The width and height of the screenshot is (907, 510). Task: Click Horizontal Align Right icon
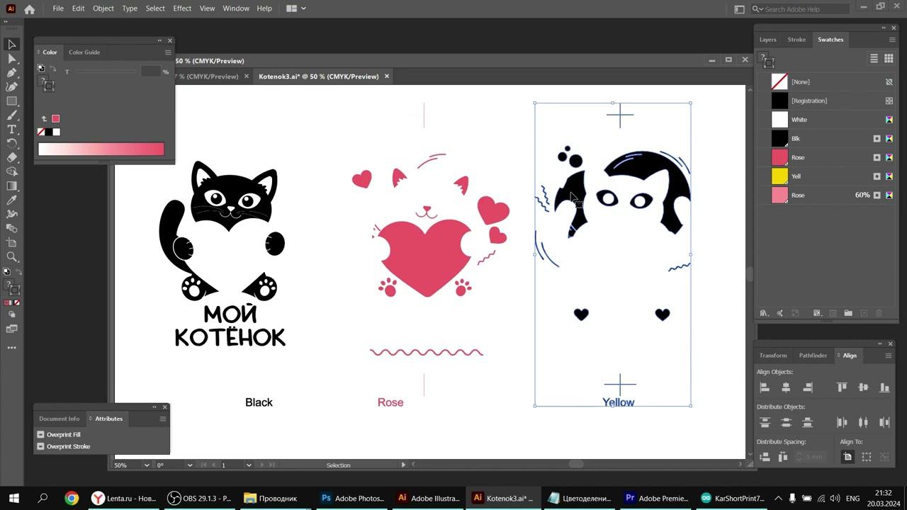pos(807,387)
